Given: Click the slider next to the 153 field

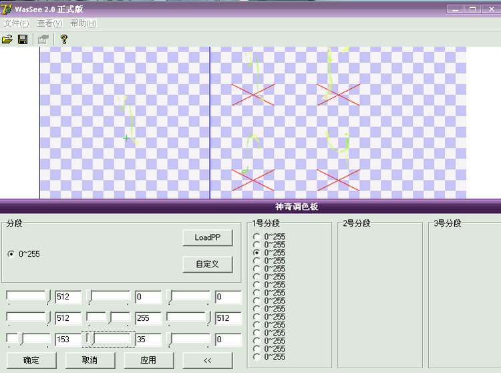Looking at the screenshot, I should 28,340.
